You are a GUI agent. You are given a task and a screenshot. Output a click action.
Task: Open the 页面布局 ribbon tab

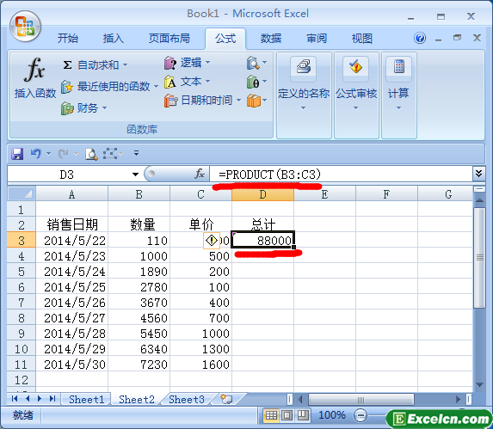169,39
